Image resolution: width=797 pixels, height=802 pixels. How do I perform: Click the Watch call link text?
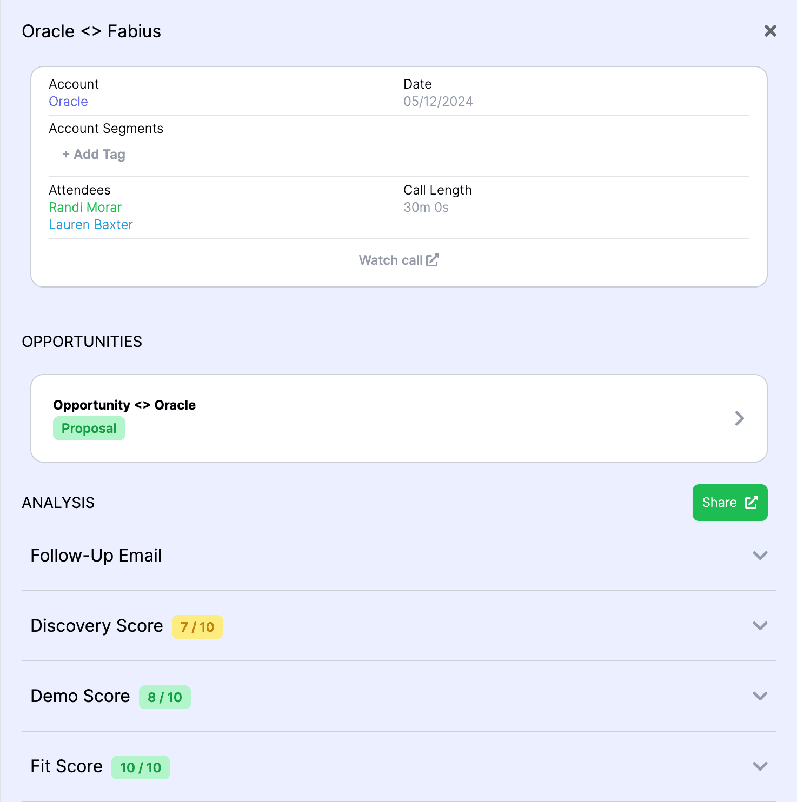[390, 260]
